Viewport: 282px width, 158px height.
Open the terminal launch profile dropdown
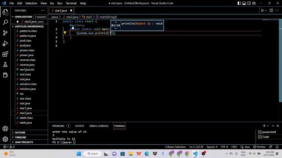pos(268,126)
